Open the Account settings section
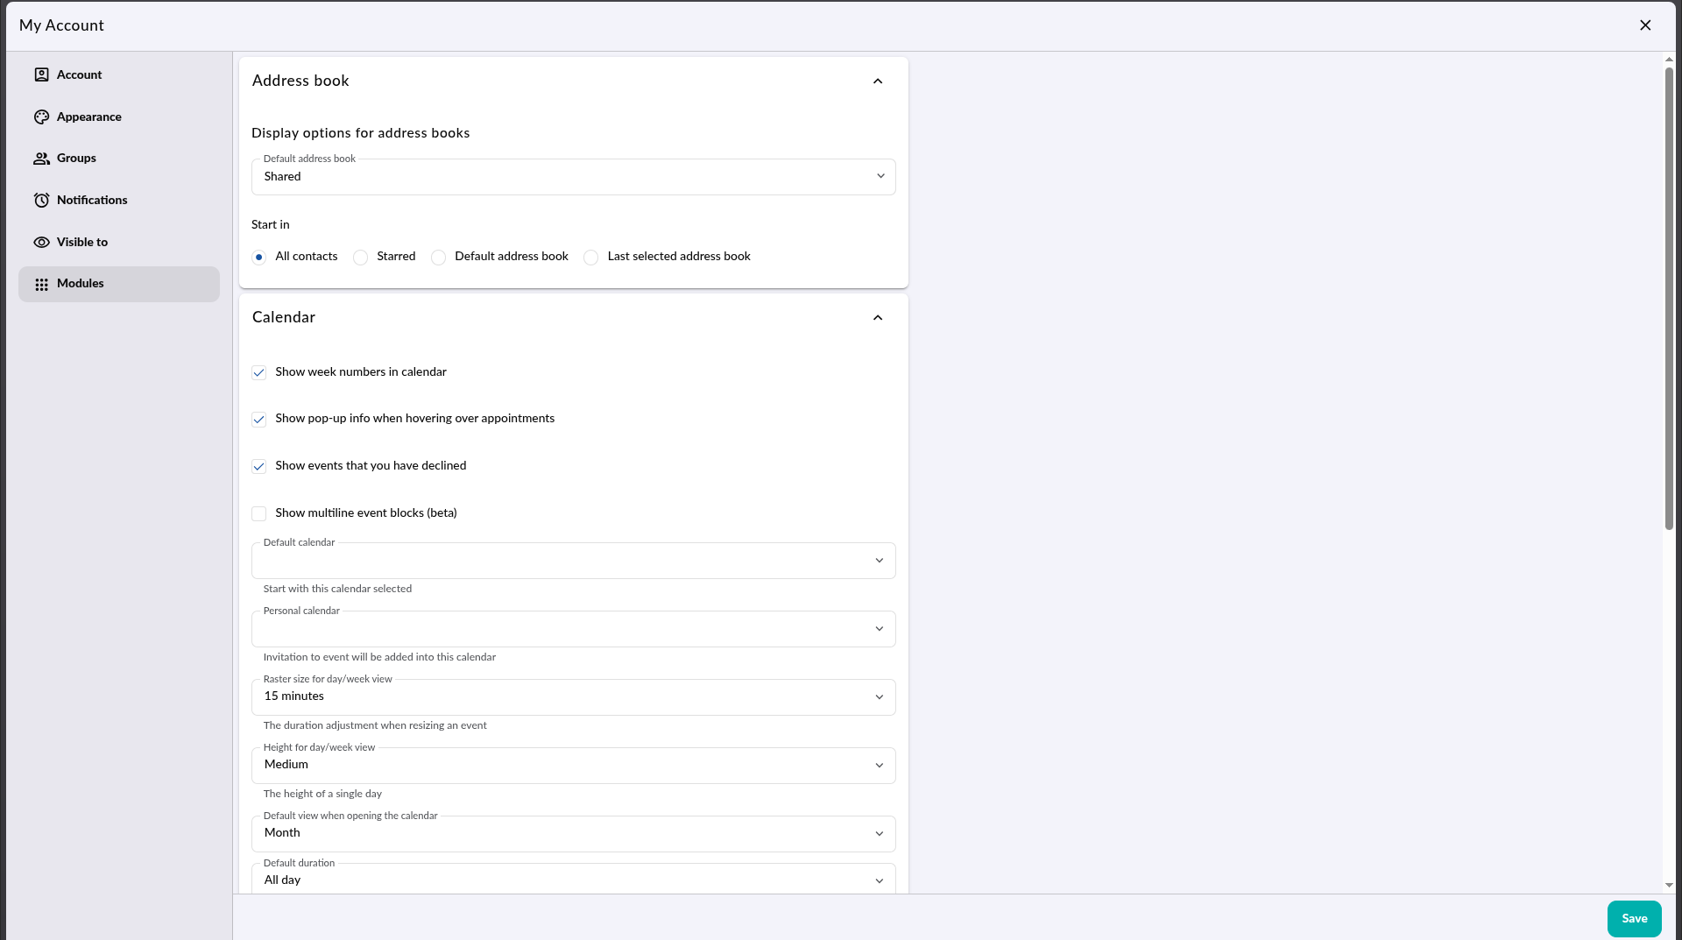This screenshot has width=1682, height=940. (119, 75)
